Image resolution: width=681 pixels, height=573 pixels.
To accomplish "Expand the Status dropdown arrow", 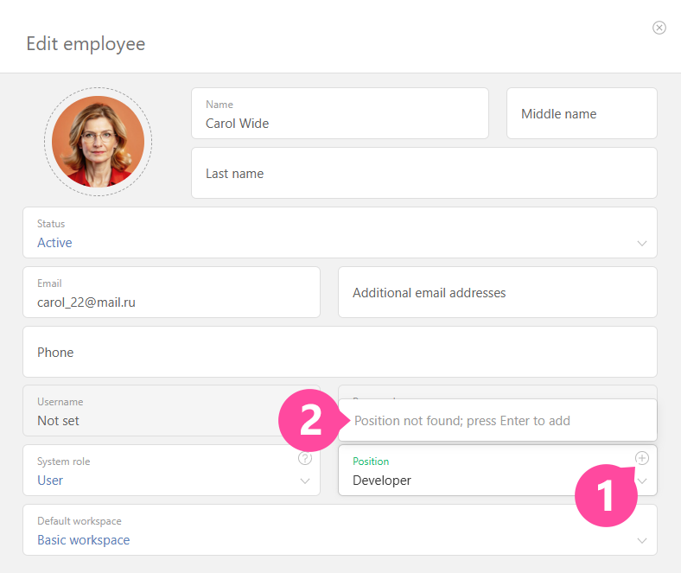I will 641,244.
